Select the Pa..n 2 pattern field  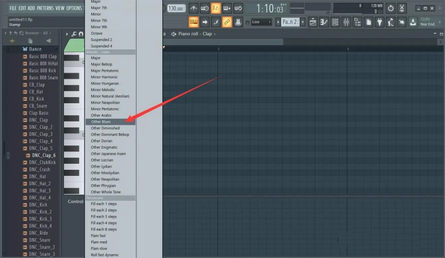pyautogui.click(x=290, y=22)
